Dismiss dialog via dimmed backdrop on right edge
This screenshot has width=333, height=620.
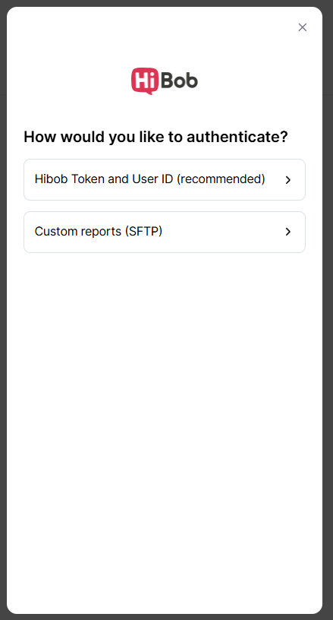tap(328, 316)
